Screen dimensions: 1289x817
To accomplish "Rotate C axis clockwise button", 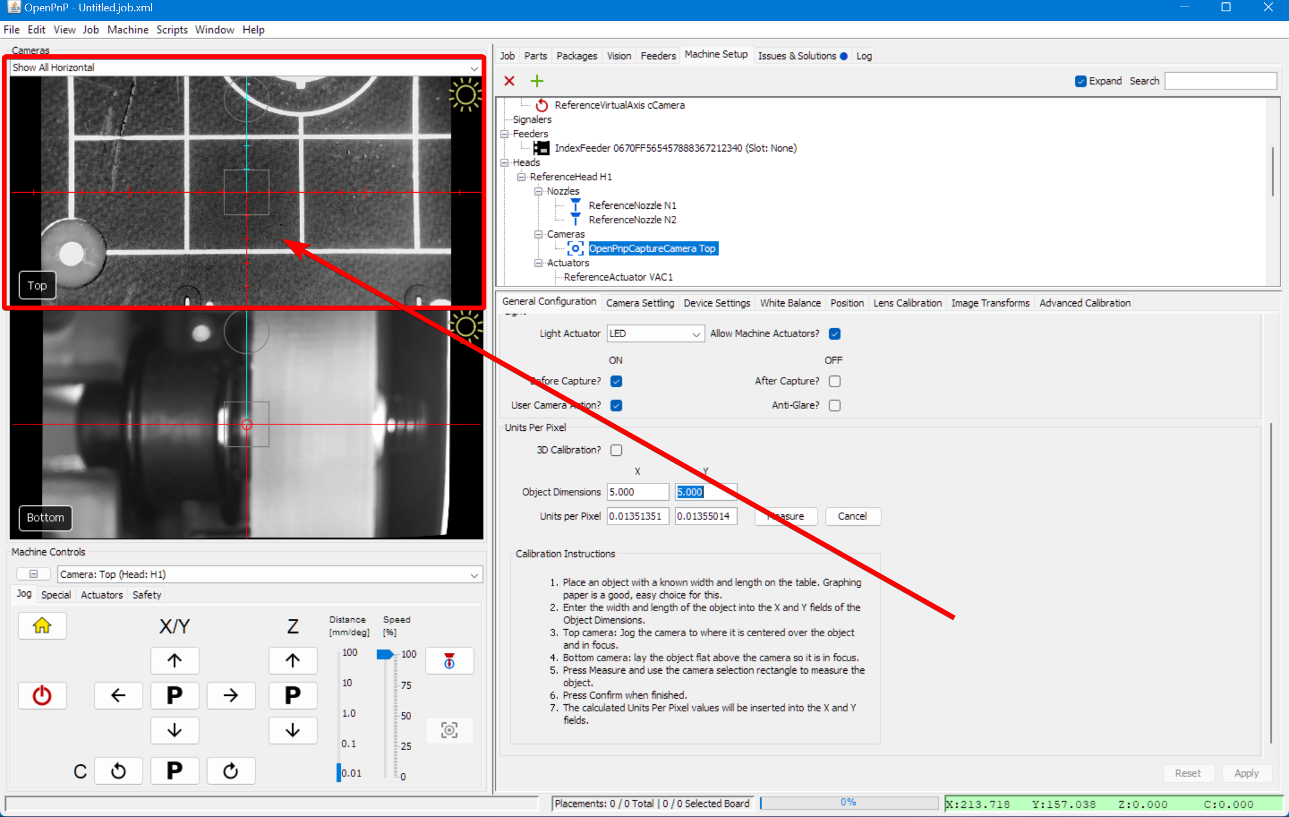I will tap(231, 770).
